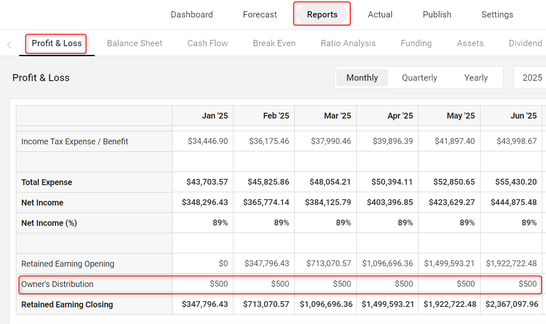546x324 pixels.
Task: Open the Actual section
Action: tap(380, 15)
